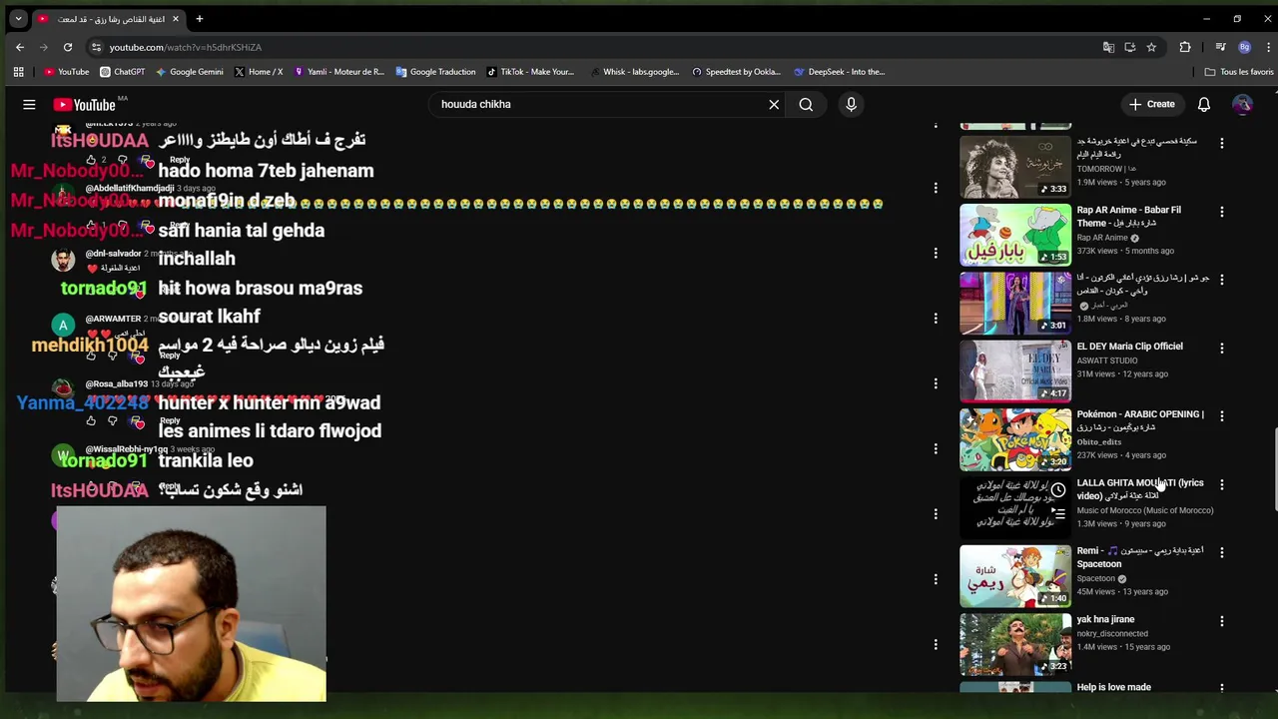The height and width of the screenshot is (719, 1278).
Task: Close the current YouTube tab
Action: point(176,19)
